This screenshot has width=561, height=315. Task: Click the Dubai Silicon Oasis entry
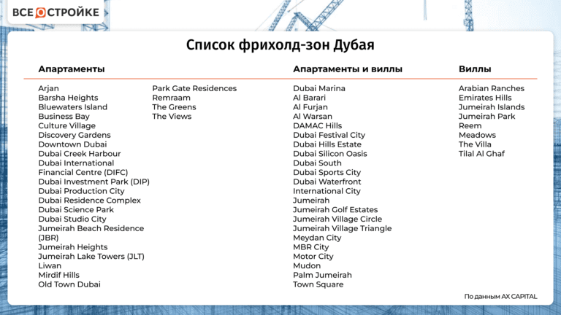click(x=330, y=154)
